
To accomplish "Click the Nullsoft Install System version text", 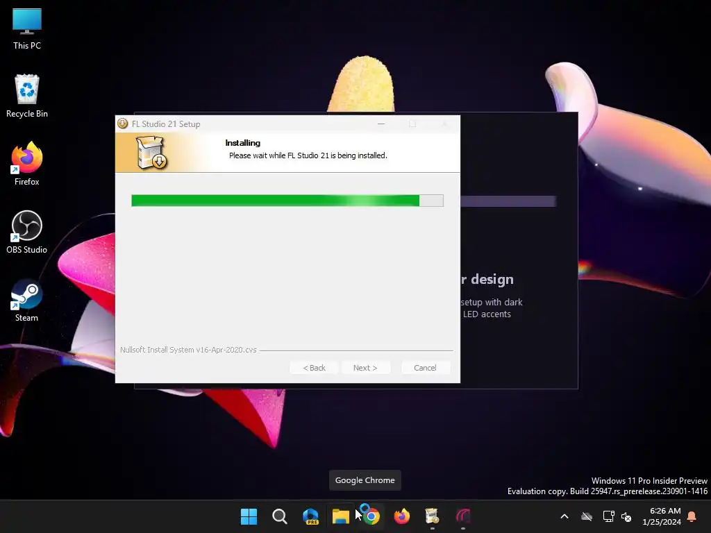I will coord(188,350).
